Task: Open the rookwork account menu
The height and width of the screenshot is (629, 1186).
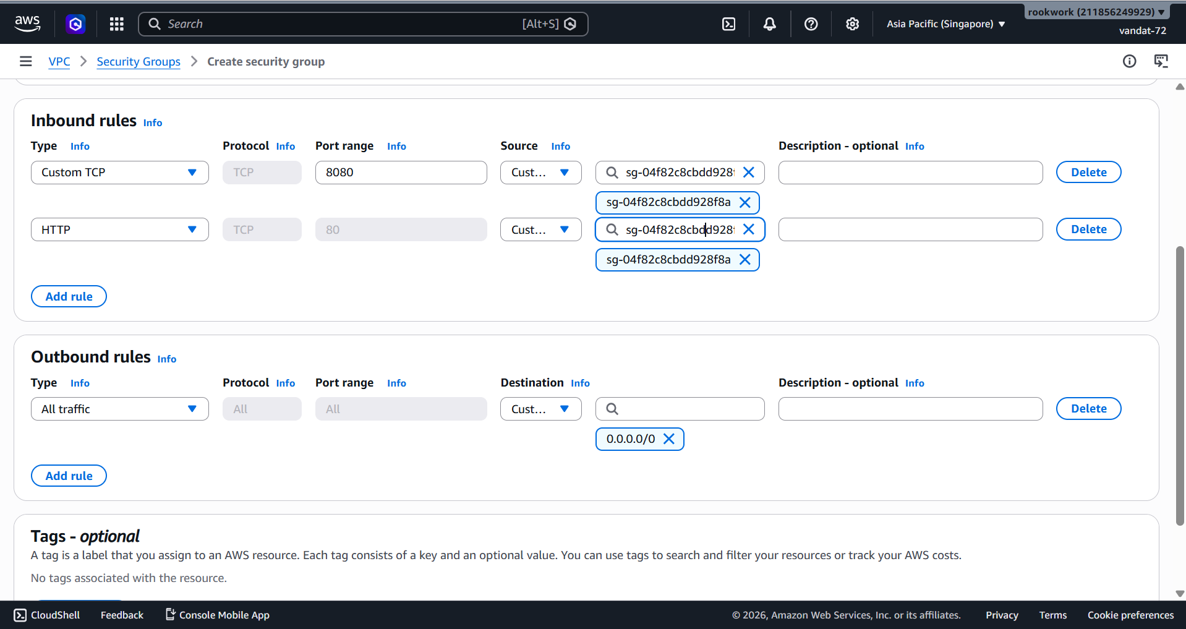Action: coord(1096,12)
